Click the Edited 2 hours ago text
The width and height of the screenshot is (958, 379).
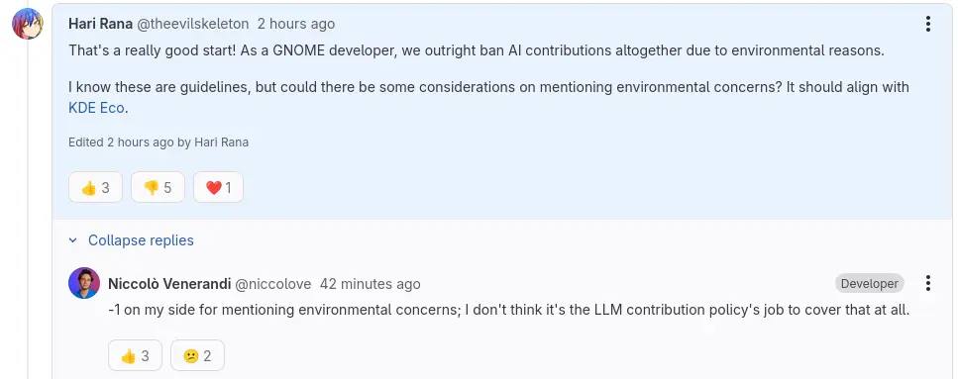tap(159, 142)
